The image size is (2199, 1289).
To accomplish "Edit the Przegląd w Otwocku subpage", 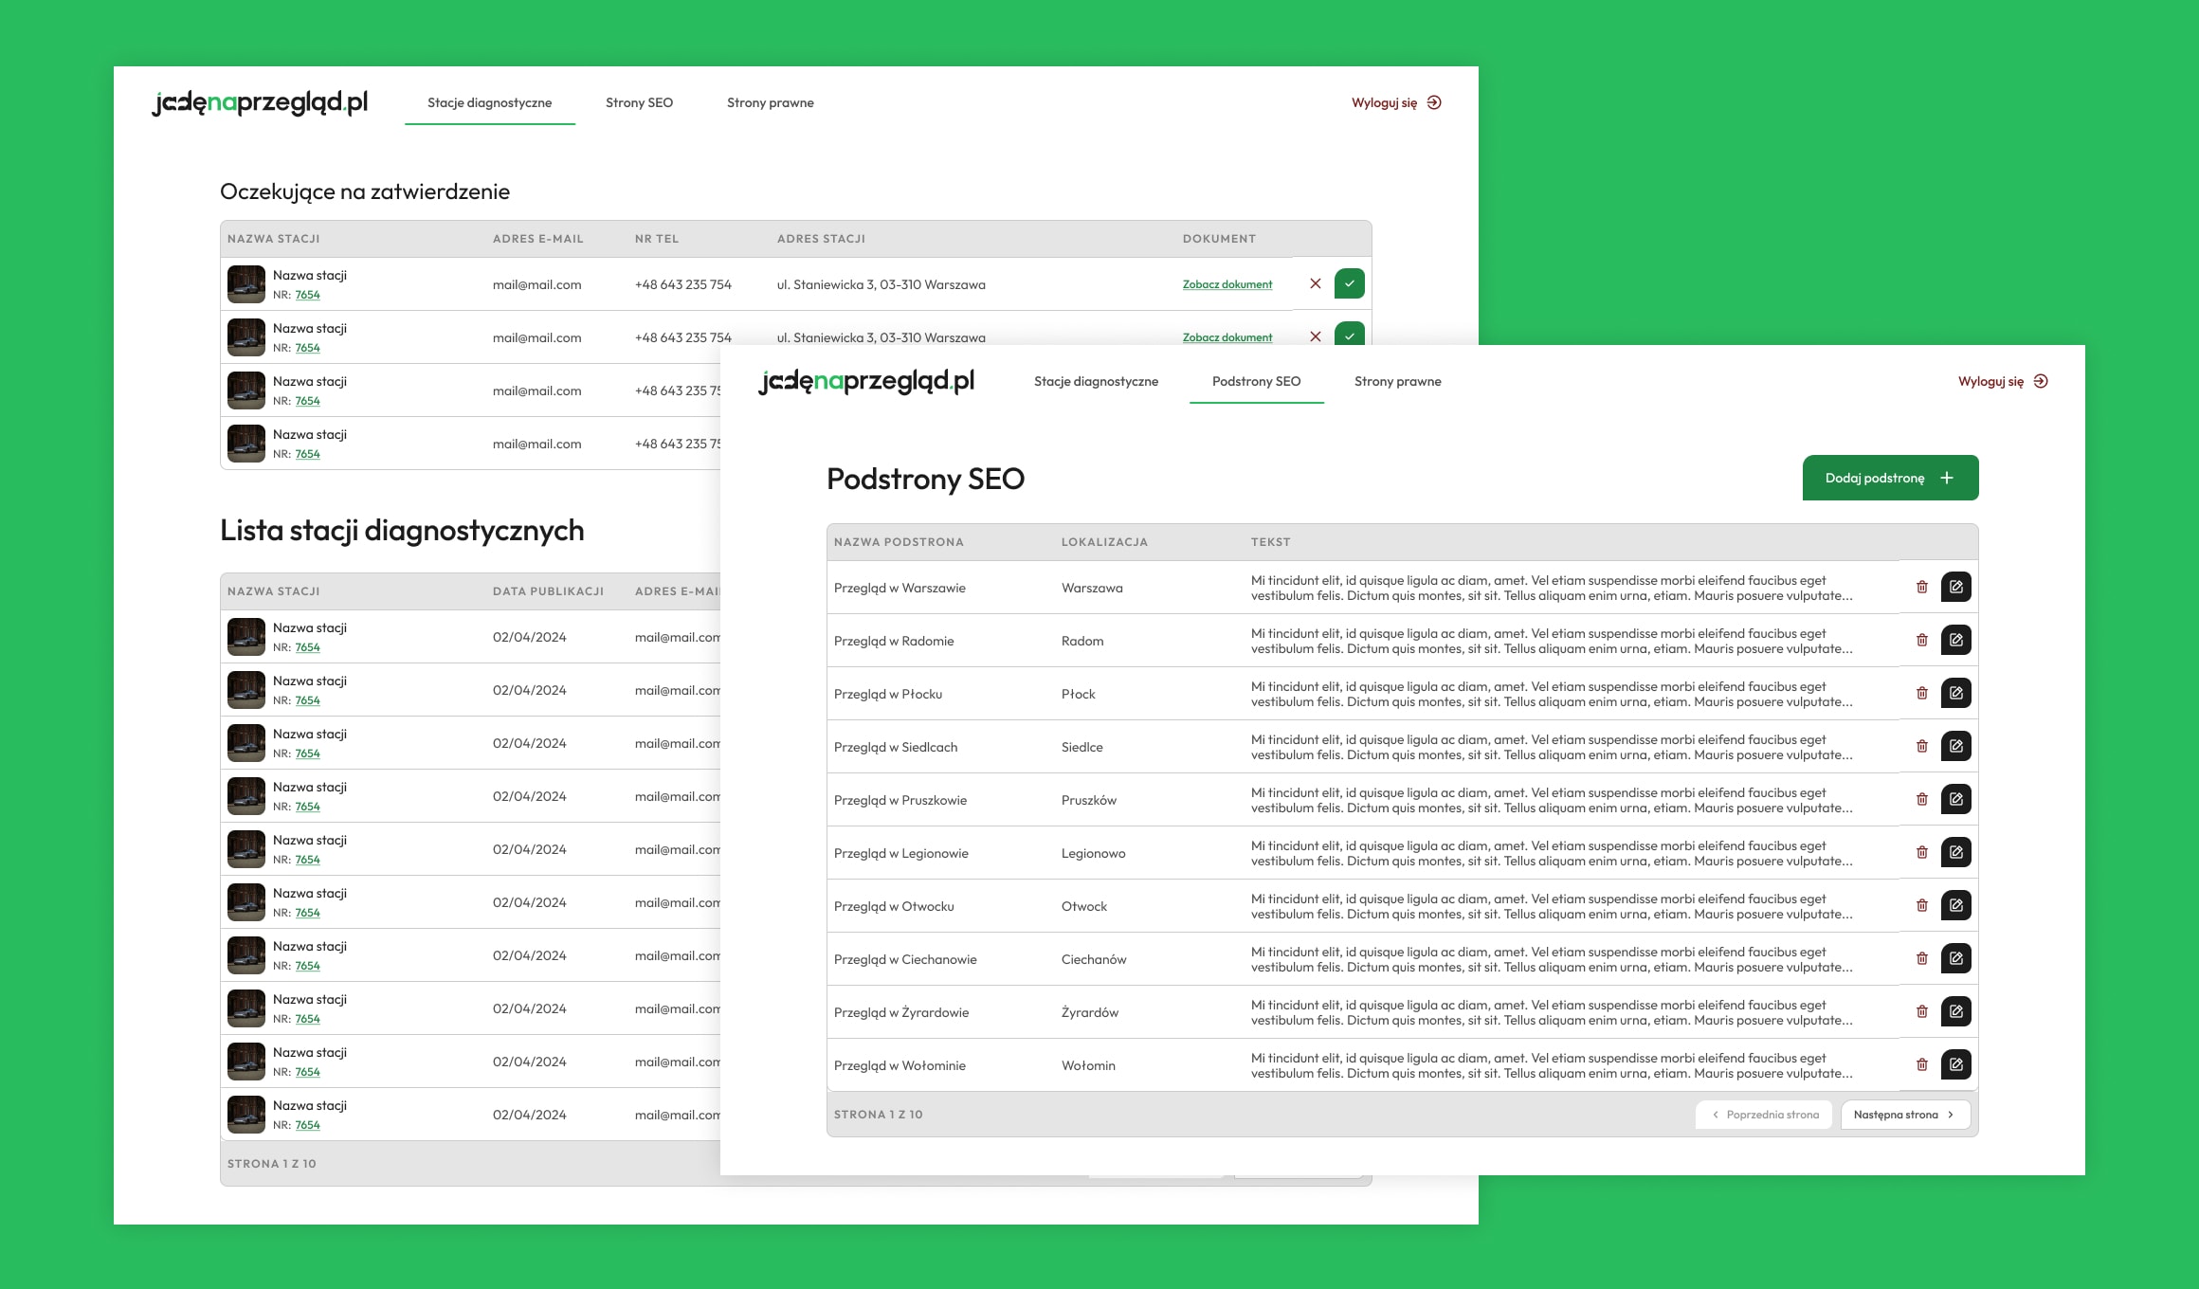I will (1956, 906).
